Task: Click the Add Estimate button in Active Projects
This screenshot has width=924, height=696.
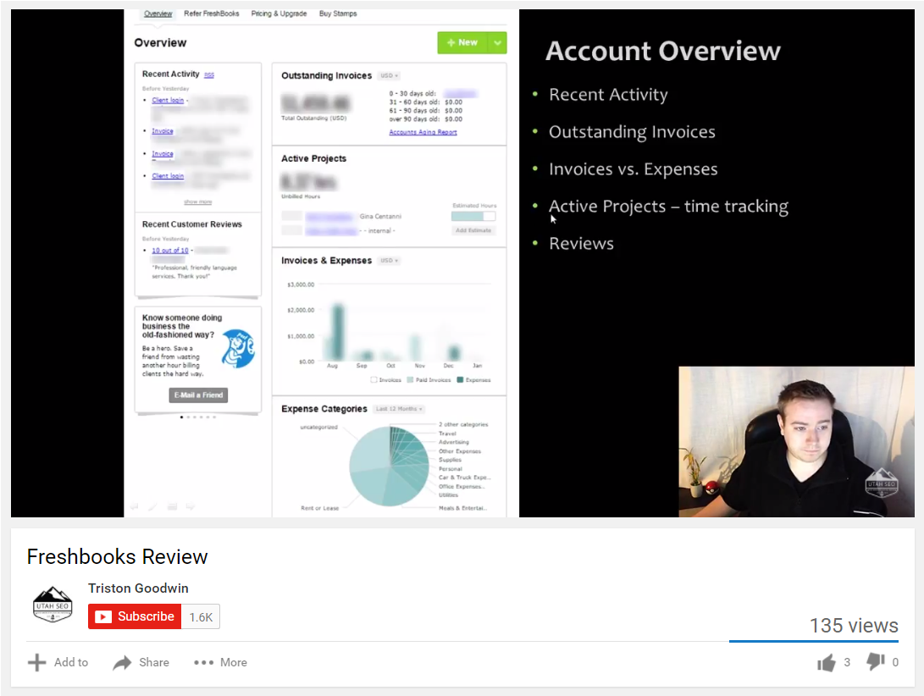Action: click(473, 230)
